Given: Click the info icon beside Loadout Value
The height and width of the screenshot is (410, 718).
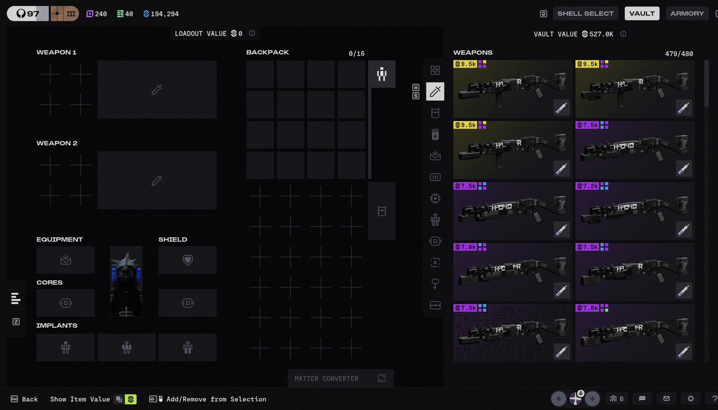Looking at the screenshot, I should 252,33.
